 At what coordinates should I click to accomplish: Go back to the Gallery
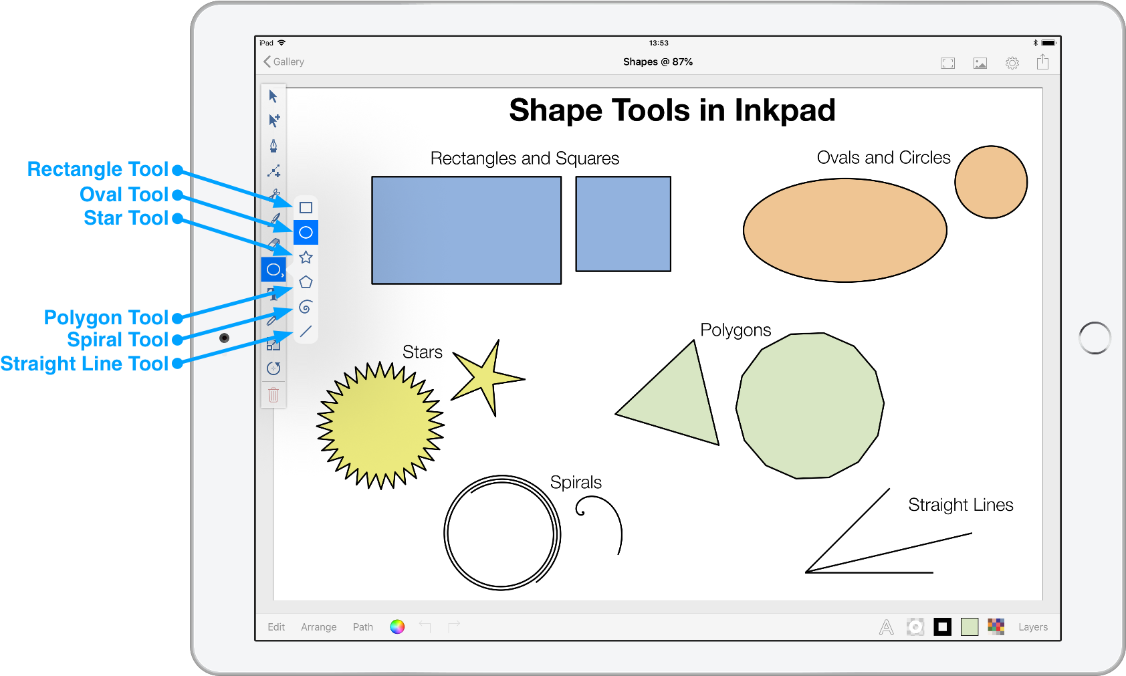pos(284,62)
